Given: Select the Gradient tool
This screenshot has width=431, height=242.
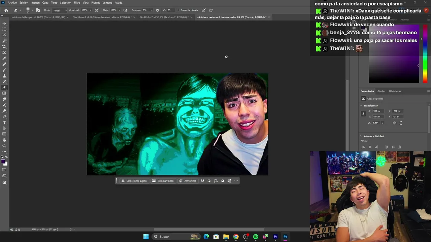Looking at the screenshot, I should [4, 93].
